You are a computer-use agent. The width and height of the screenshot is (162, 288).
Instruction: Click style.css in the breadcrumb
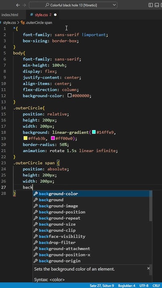(x=9, y=22)
